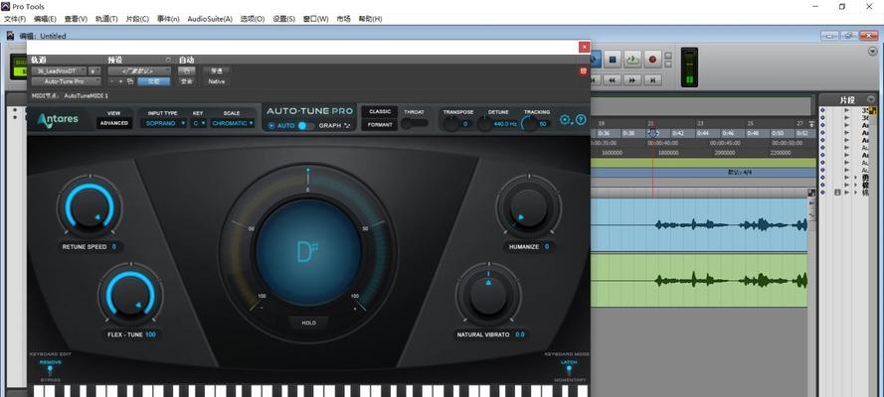884x397 pixels.
Task: Close the Auto-Tune plug-in window
Action: [x=585, y=48]
